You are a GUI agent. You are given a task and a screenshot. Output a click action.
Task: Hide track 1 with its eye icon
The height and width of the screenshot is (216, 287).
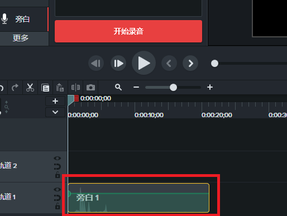click(x=58, y=189)
